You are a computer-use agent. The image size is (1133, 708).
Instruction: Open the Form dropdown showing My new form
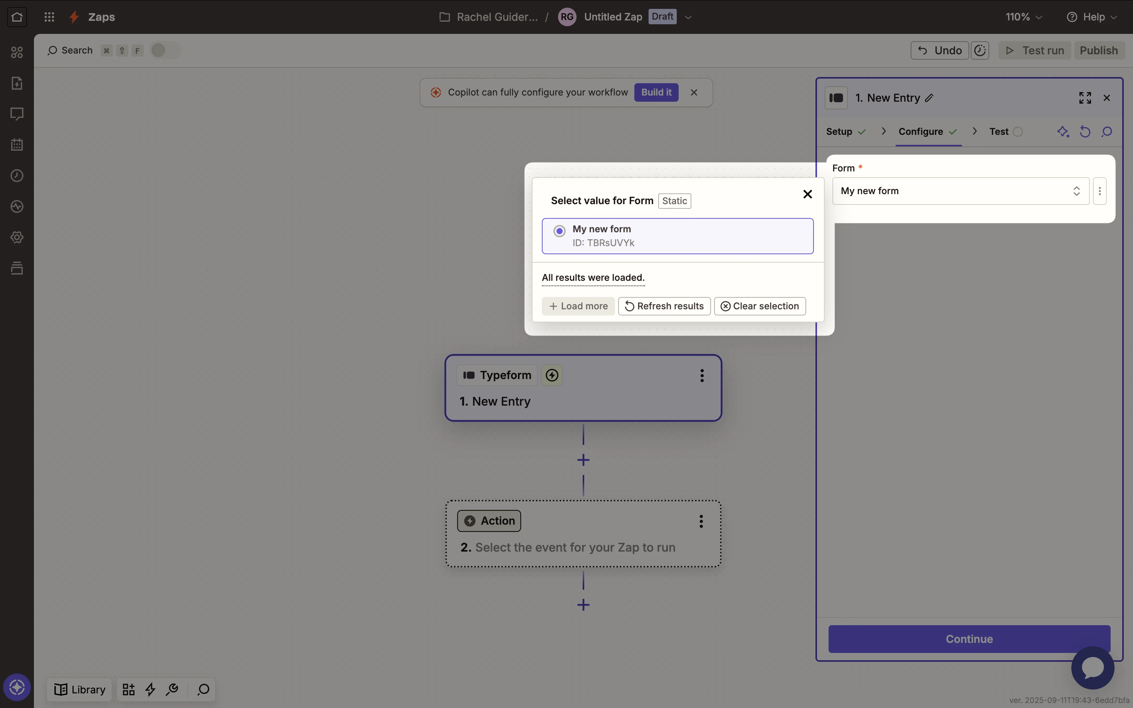[961, 191]
